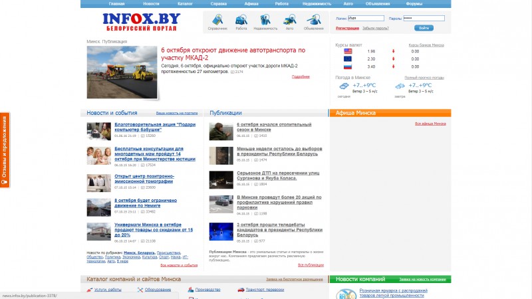Open Серьезное ДТП на Сурганова publication

click(x=278, y=175)
